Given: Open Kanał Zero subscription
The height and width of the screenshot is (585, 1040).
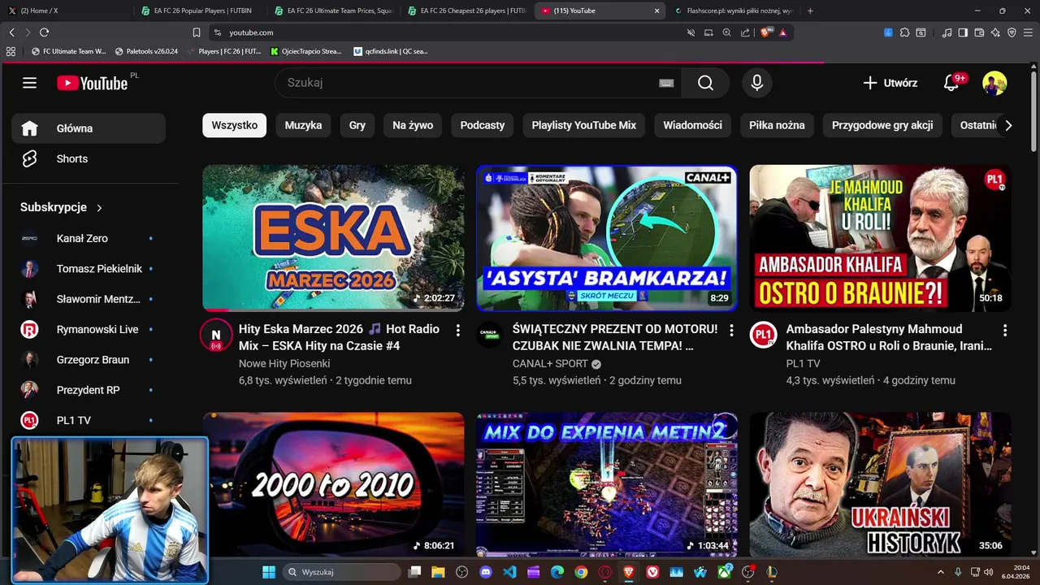Looking at the screenshot, I should 87,238.
